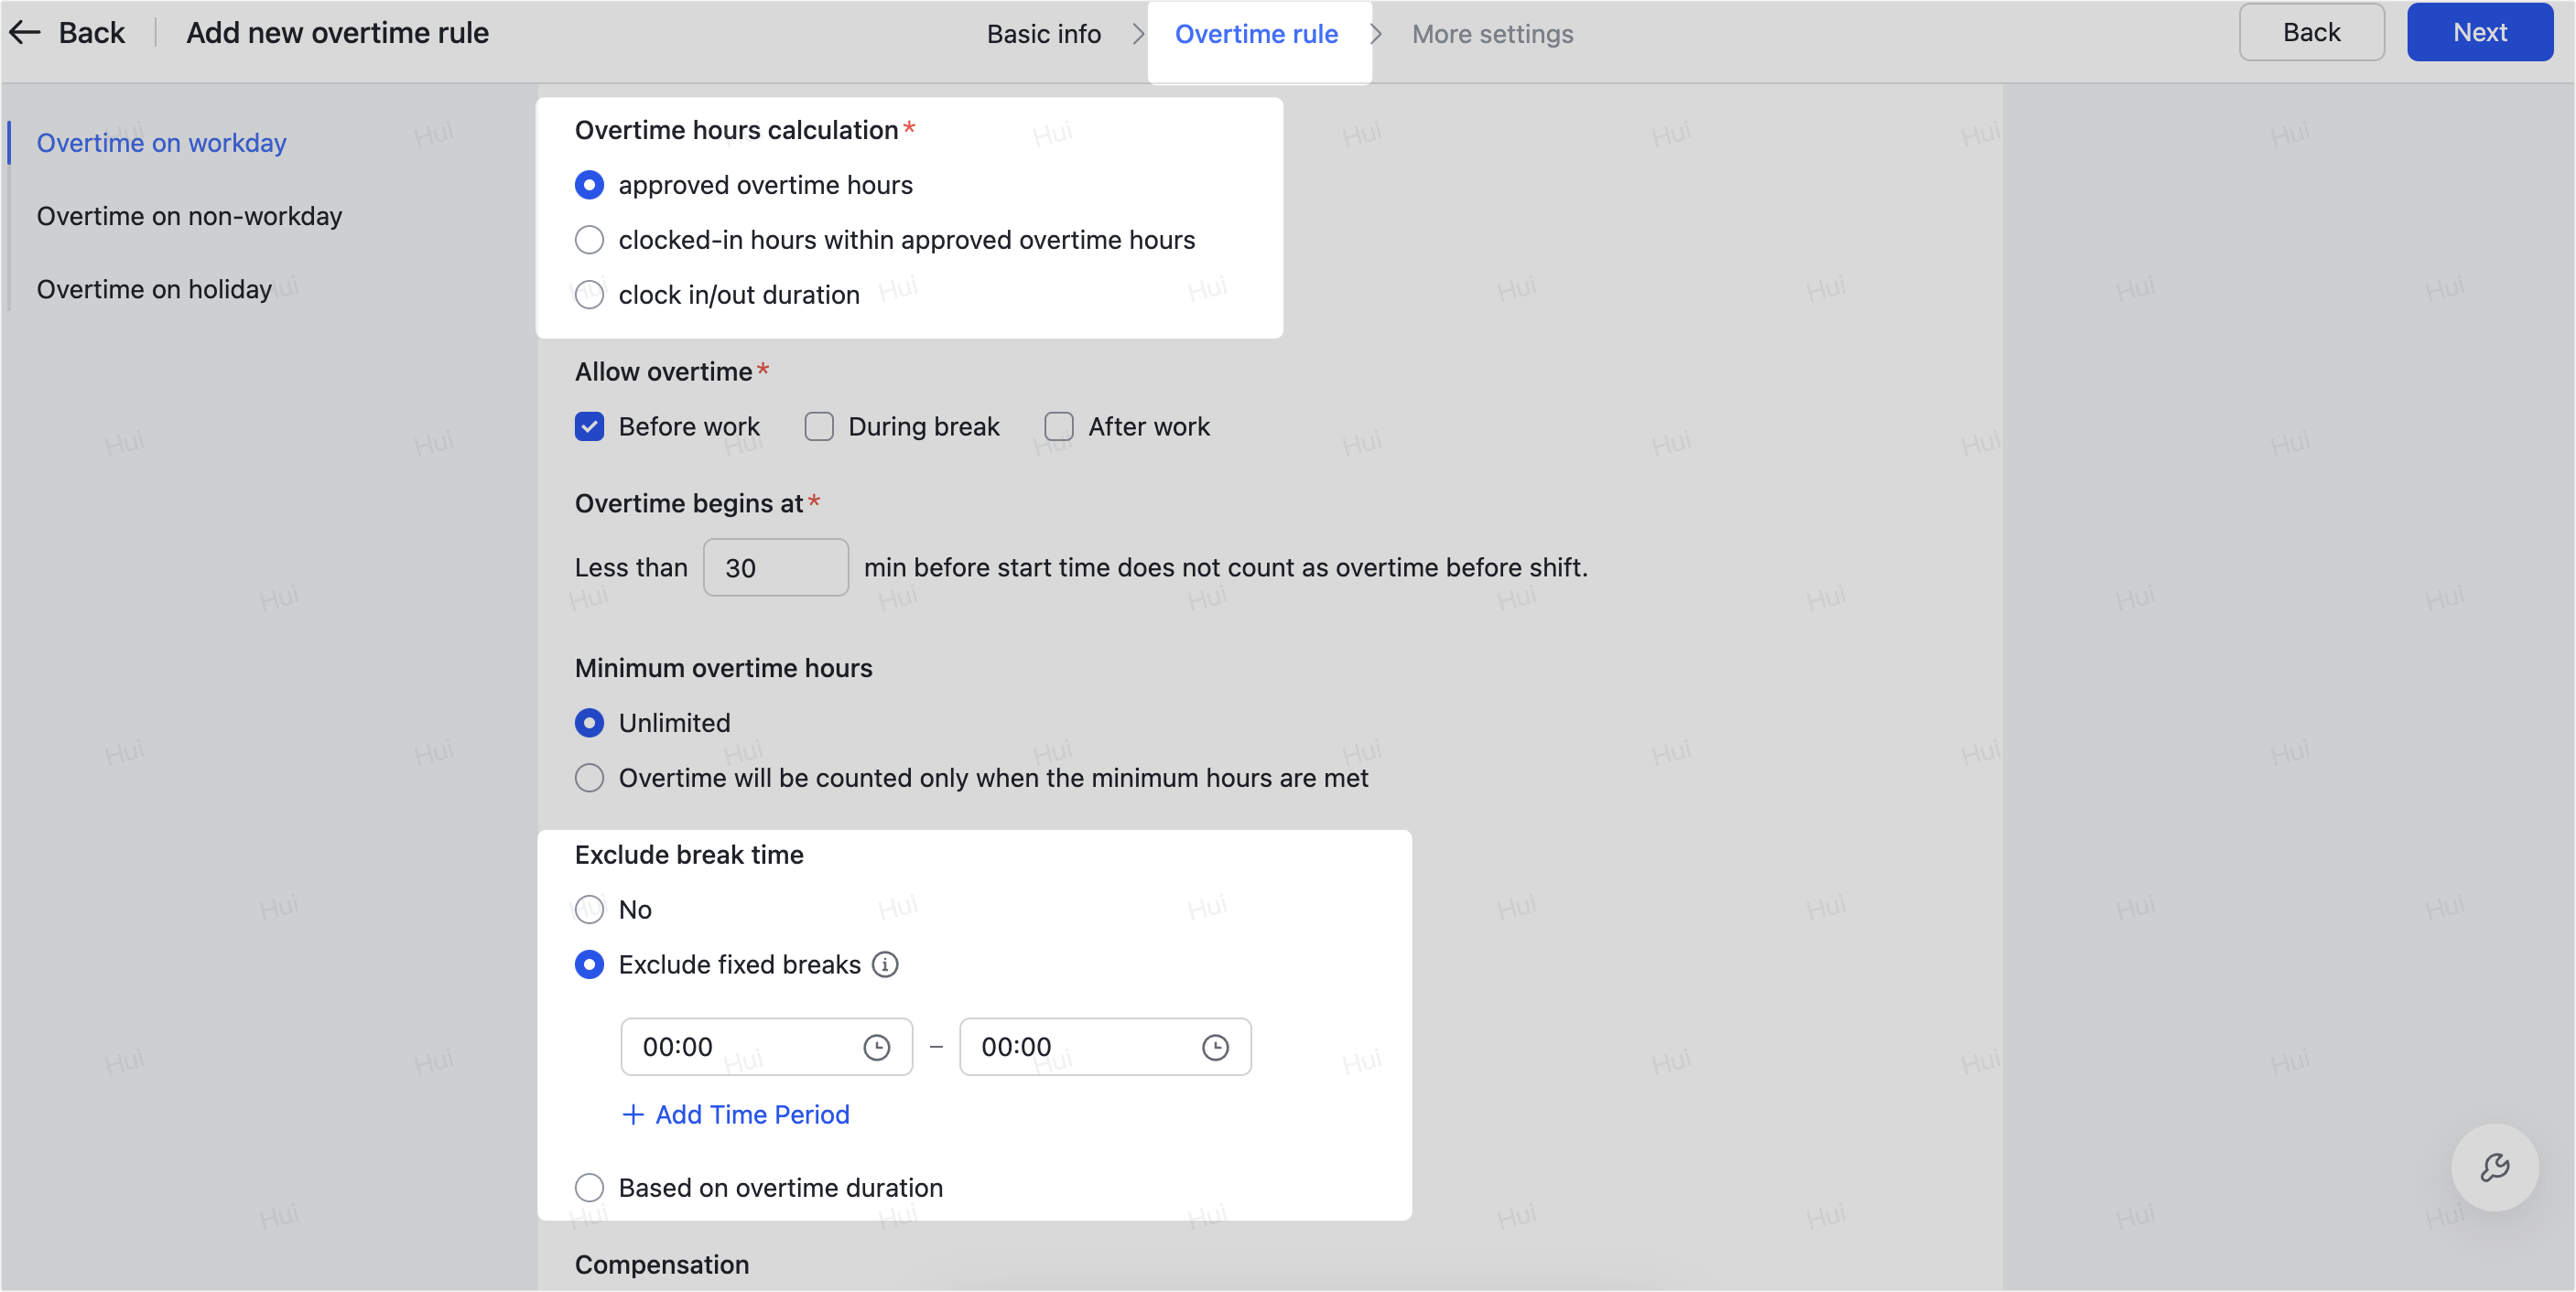2576x1292 pixels.
Task: Choose minimum hours must be met option
Action: [x=590, y=779]
